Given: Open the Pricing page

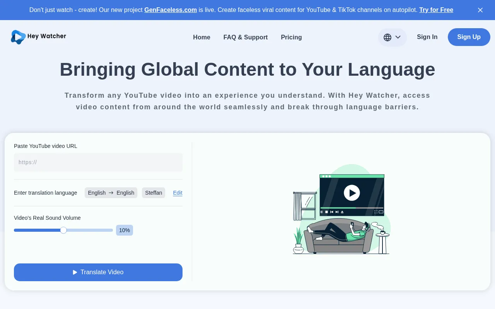Looking at the screenshot, I should (x=291, y=37).
